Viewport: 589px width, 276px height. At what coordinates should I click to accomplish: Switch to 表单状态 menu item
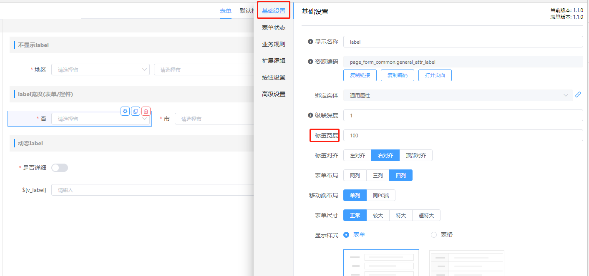[274, 27]
